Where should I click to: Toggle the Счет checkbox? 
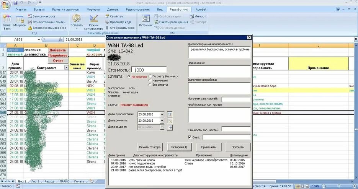coord(190,137)
